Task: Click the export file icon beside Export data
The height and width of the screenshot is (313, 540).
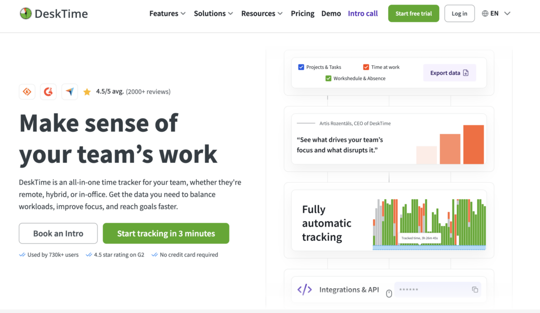Action: pos(466,73)
